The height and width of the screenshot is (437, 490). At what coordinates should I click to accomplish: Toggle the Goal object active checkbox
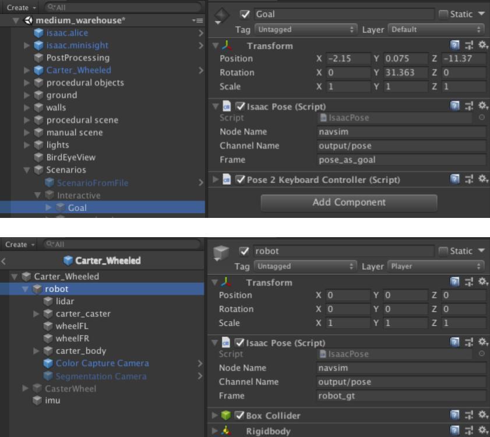[246, 14]
